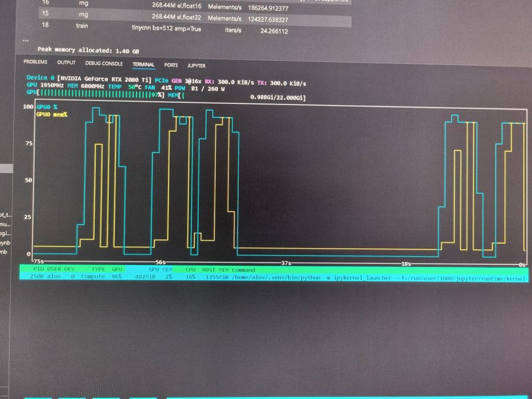Switch to the PROBLEMS panel tab

point(35,63)
